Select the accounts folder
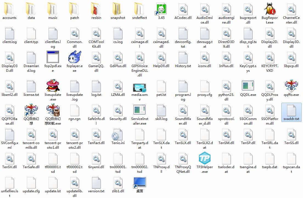The image size is (303, 198). [10, 9]
